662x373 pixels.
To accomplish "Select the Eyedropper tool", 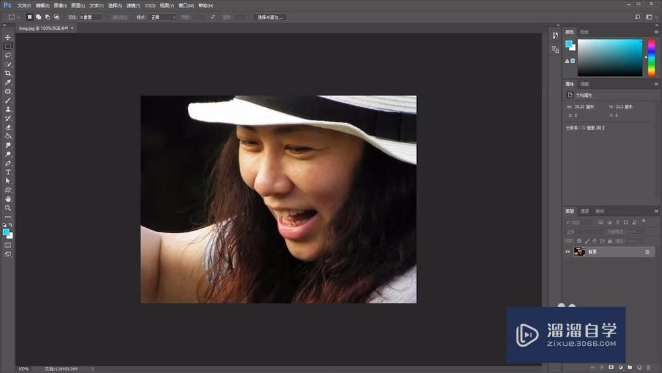I will pyautogui.click(x=8, y=82).
